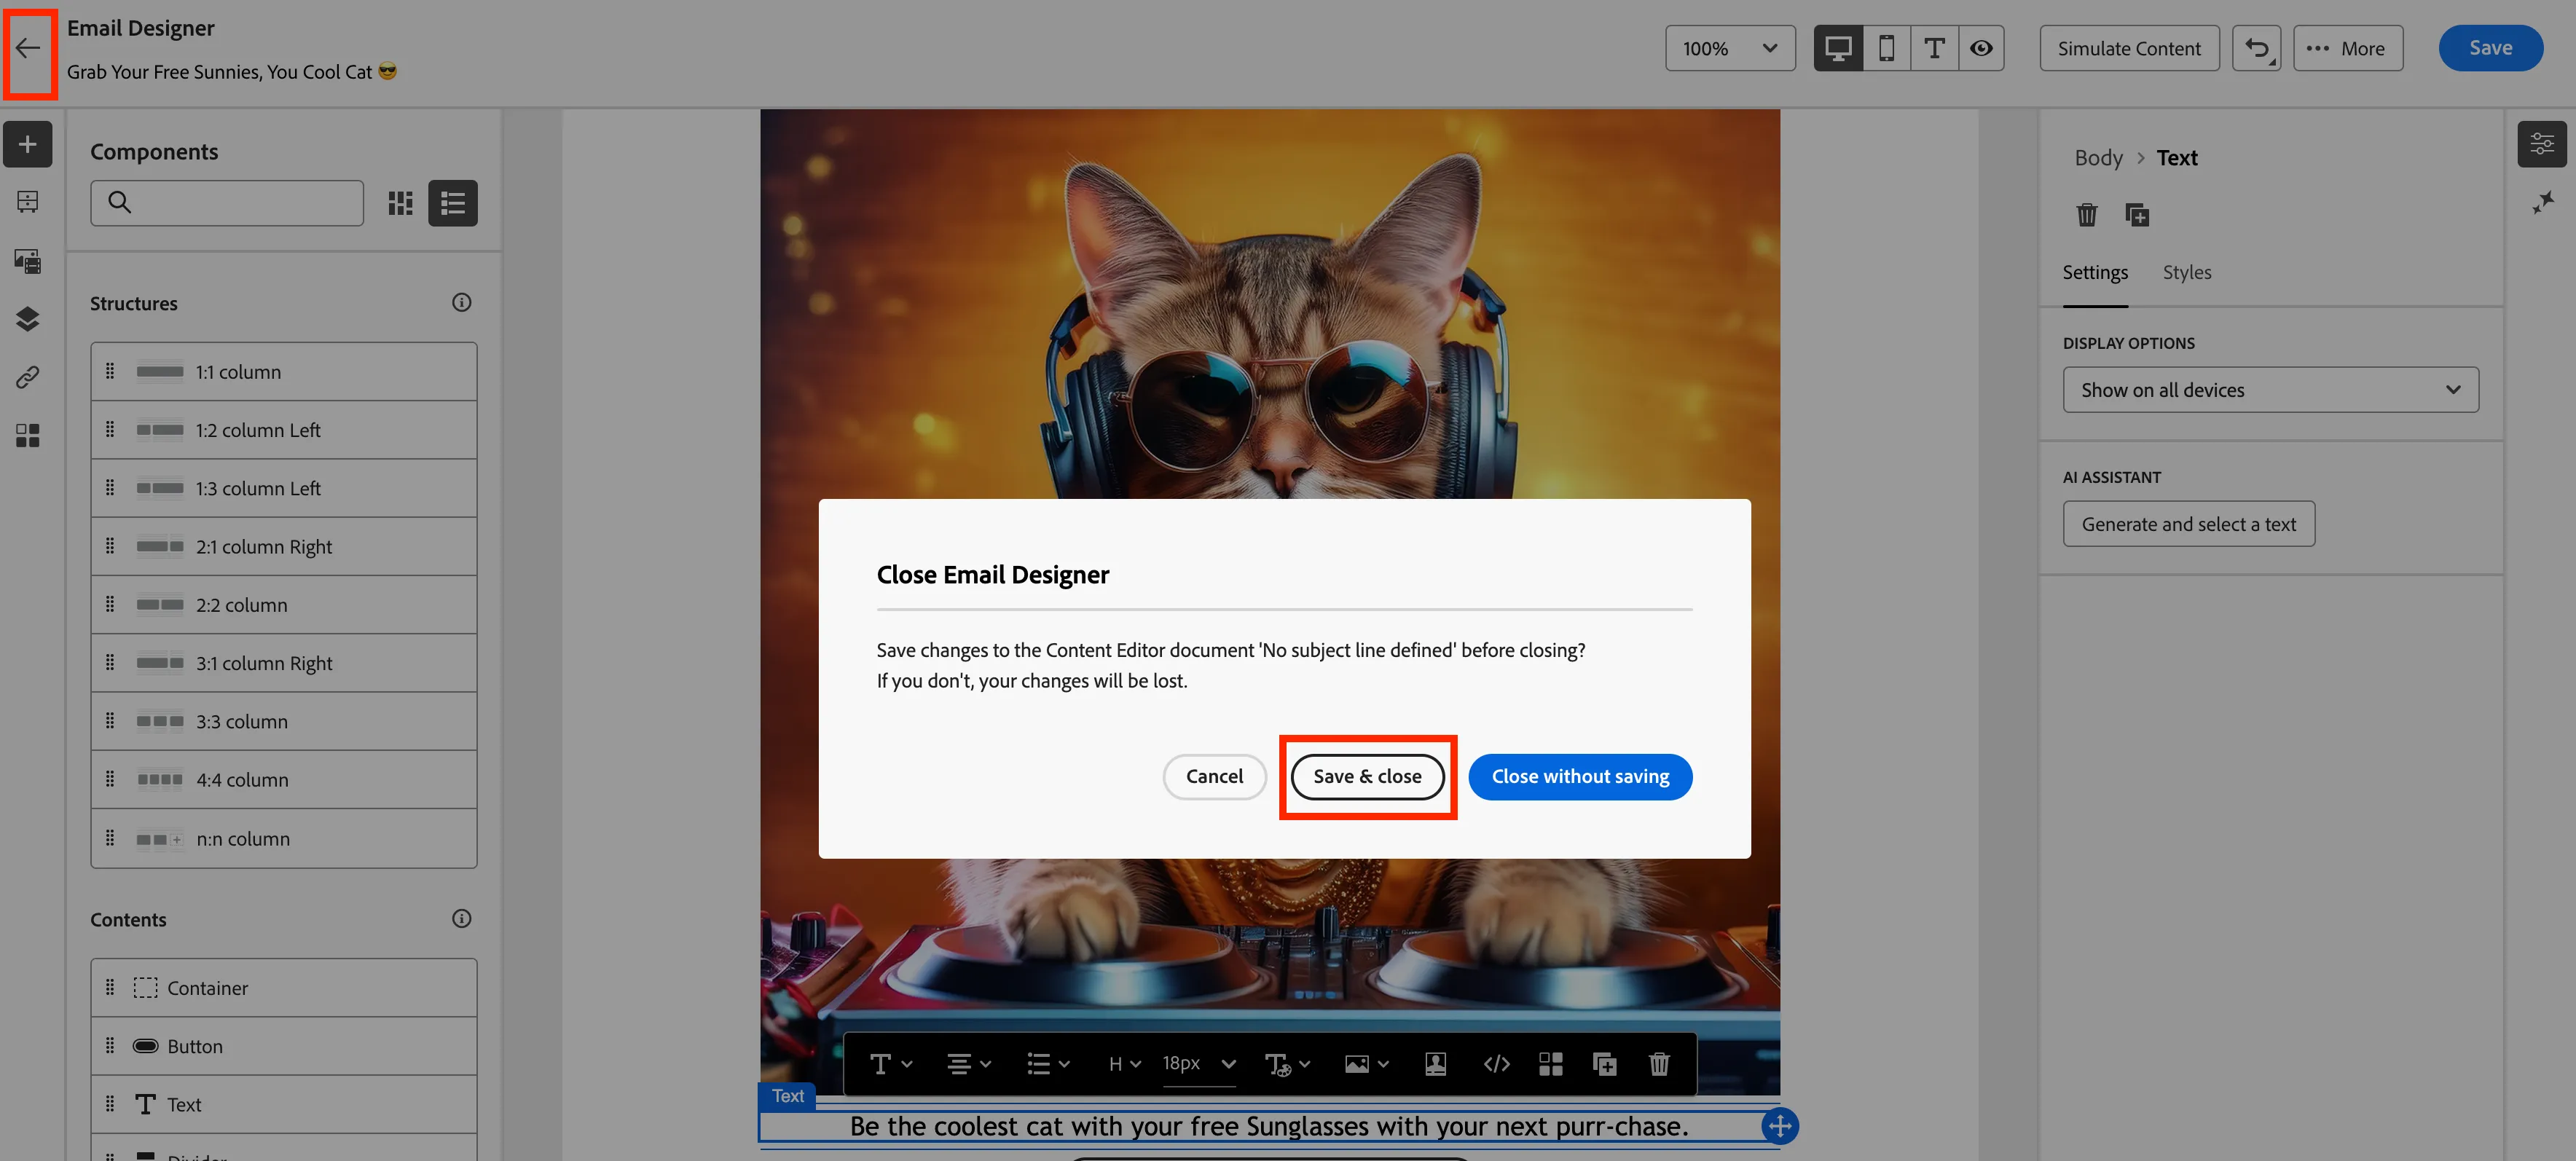This screenshot has height=1161, width=2576.
Task: Click the AI sparkle icon on right rail
Action: 2542,203
